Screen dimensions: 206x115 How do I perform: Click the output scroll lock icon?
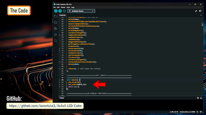pos(201,98)
